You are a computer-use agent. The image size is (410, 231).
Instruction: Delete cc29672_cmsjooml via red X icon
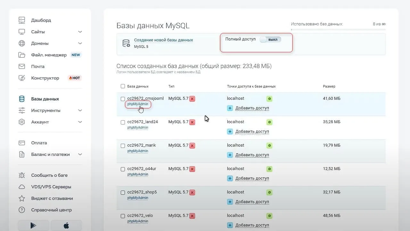click(192, 99)
